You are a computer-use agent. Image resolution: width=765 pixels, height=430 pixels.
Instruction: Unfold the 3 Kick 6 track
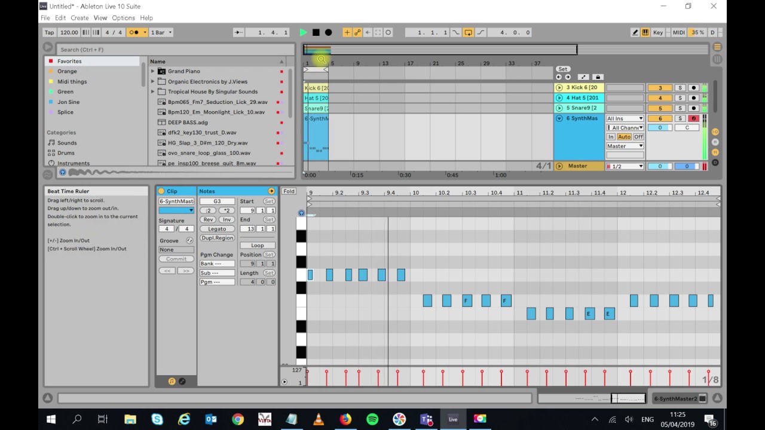tap(559, 88)
